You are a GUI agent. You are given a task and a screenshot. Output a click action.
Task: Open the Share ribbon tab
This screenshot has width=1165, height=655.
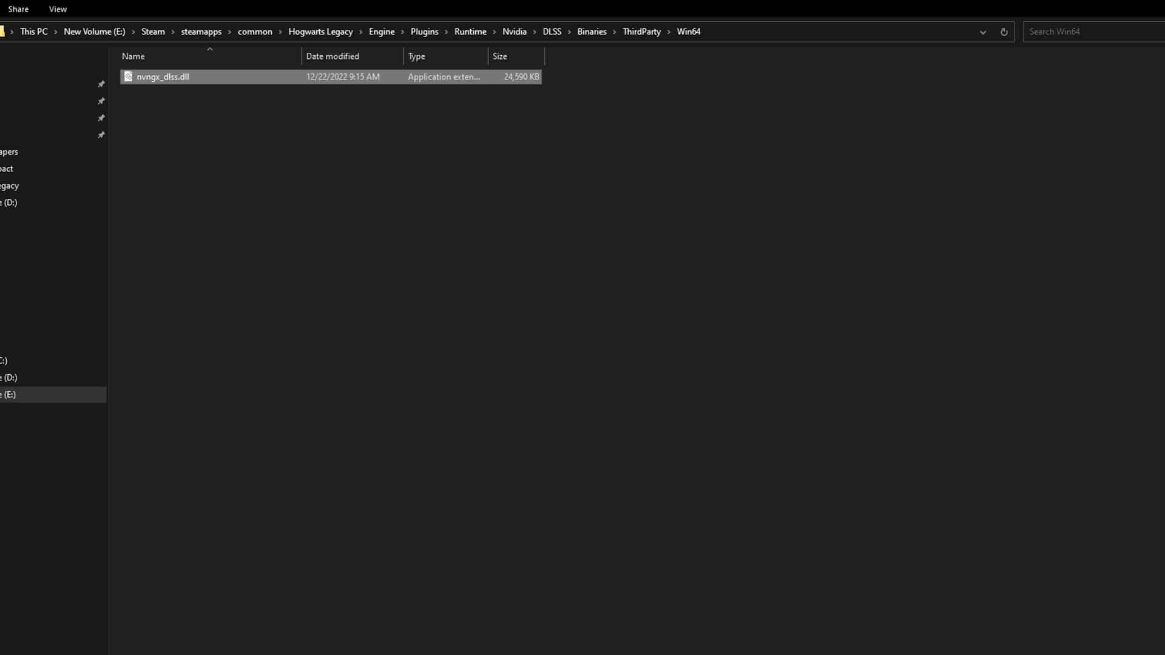(x=18, y=9)
